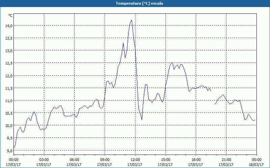Click the curve's starting point at 00:00 17/03/17
The width and height of the screenshot is (270, 168).
[x=14, y=148]
